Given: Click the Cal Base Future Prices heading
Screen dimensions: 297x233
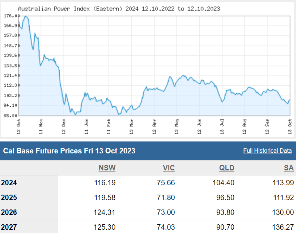Looking at the screenshot, I should [69, 151].
